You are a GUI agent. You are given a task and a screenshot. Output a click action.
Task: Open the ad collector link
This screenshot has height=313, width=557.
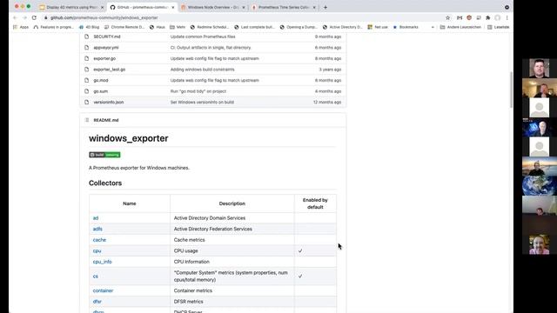96,218
